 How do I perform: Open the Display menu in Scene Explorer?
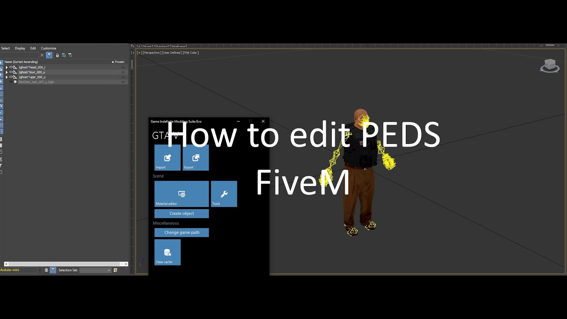coord(20,48)
